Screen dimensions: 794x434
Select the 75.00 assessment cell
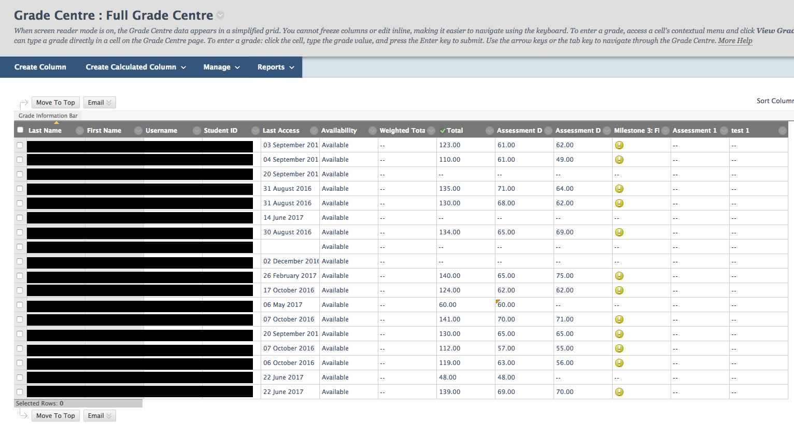[583, 276]
